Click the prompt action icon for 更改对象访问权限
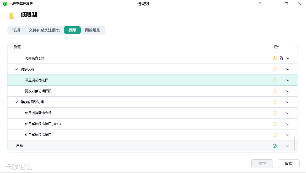The width and height of the screenshot is (306, 173). [x=275, y=91]
